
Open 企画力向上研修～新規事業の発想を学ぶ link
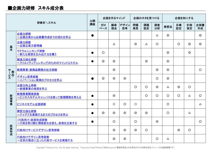(32, 87)
